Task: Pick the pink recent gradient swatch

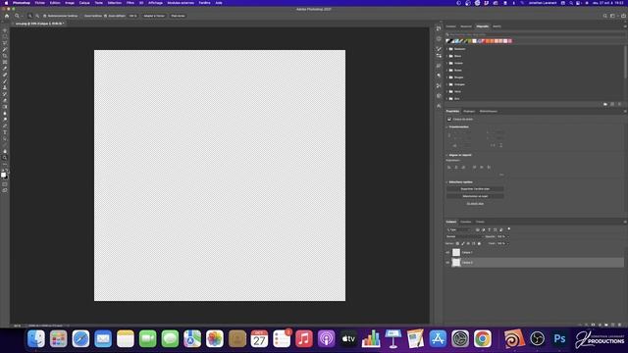Action: coord(509,41)
